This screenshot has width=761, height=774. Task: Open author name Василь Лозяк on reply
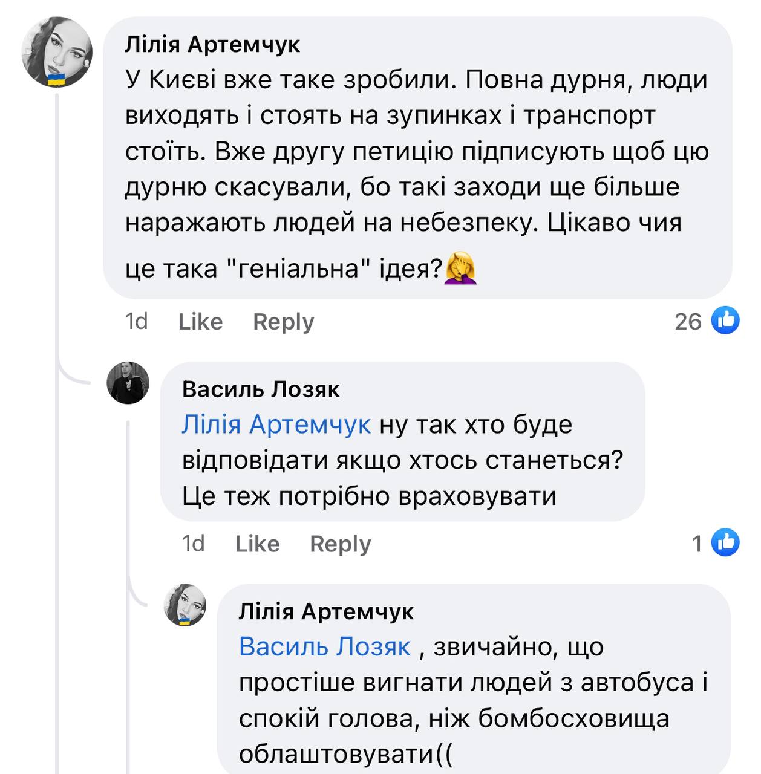point(261,389)
